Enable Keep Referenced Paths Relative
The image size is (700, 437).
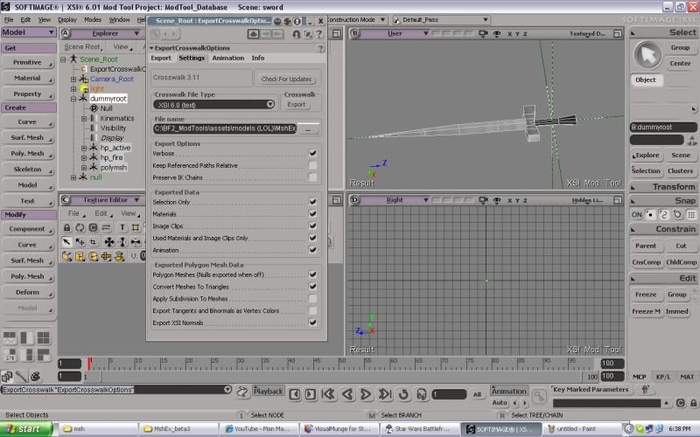pyautogui.click(x=312, y=165)
